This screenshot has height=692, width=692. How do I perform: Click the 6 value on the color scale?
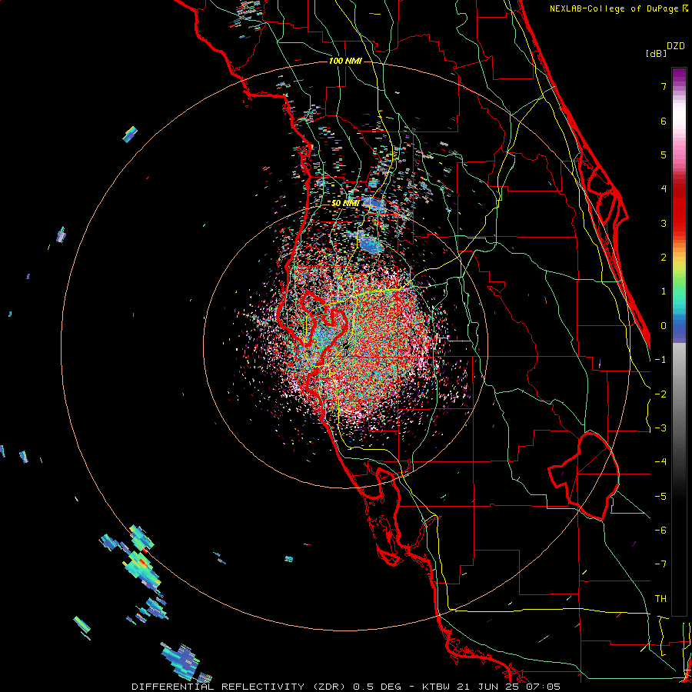click(664, 121)
